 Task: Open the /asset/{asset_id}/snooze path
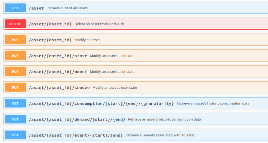coord(59,88)
